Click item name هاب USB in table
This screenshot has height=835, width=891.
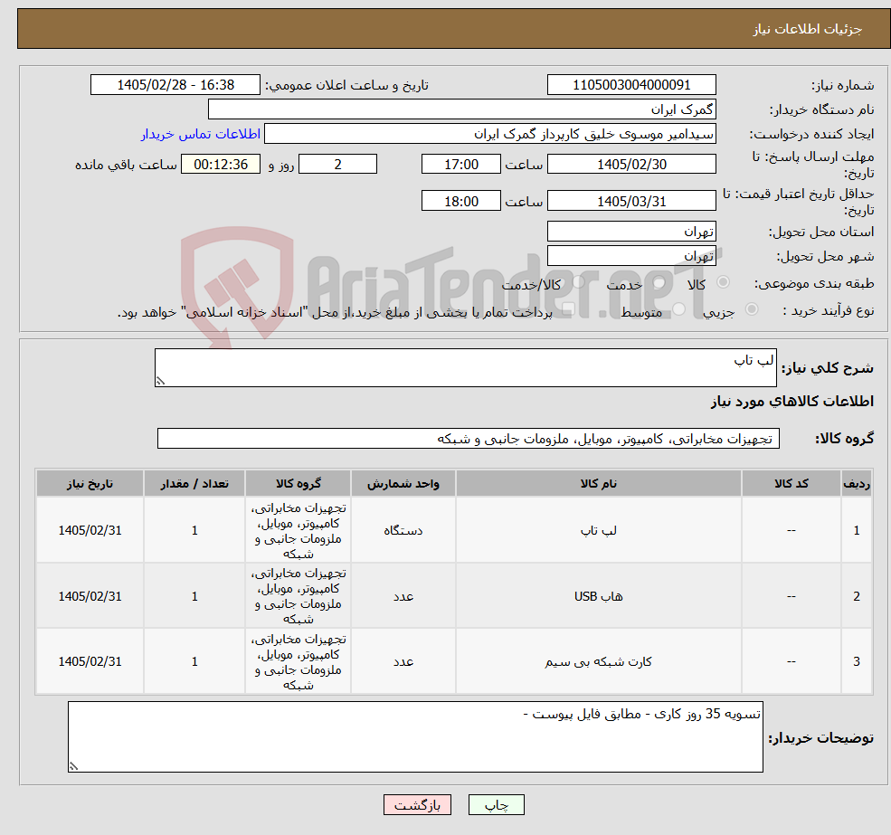point(598,596)
